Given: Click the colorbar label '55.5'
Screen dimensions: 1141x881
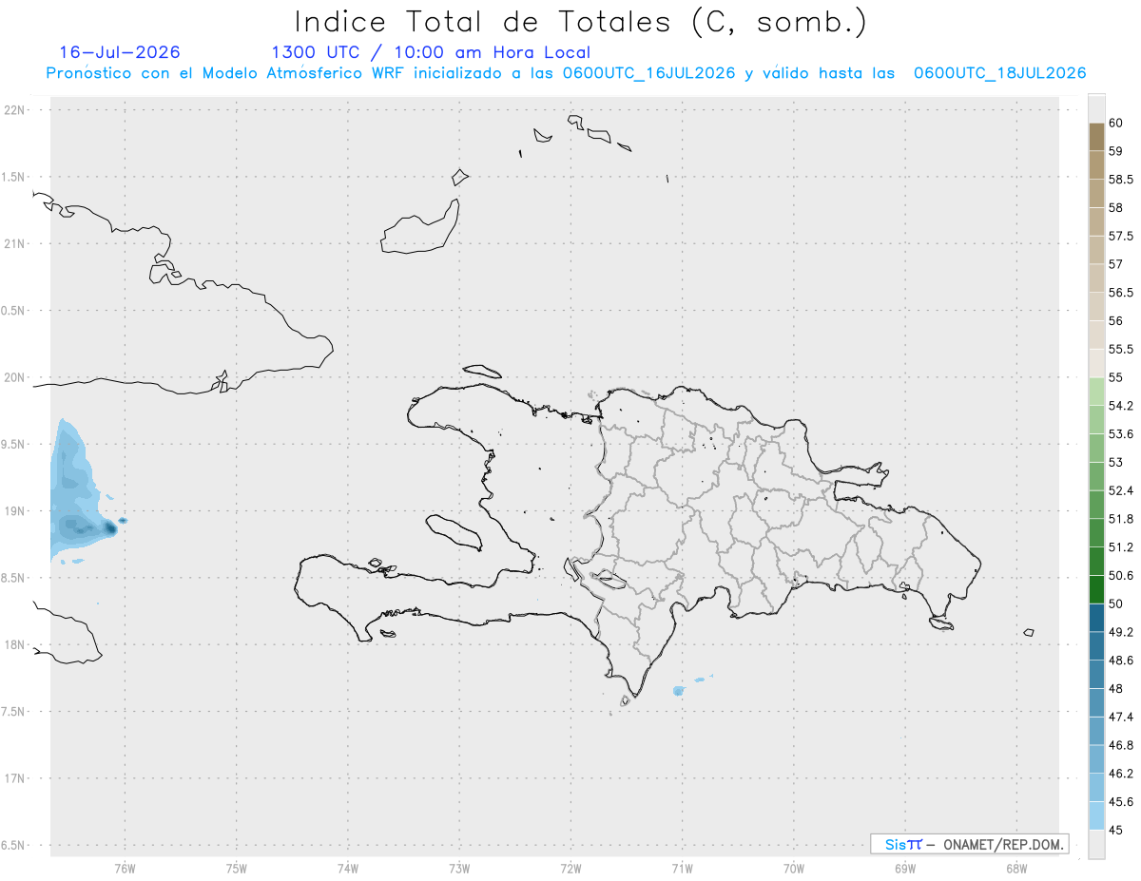Looking at the screenshot, I should (1120, 349).
